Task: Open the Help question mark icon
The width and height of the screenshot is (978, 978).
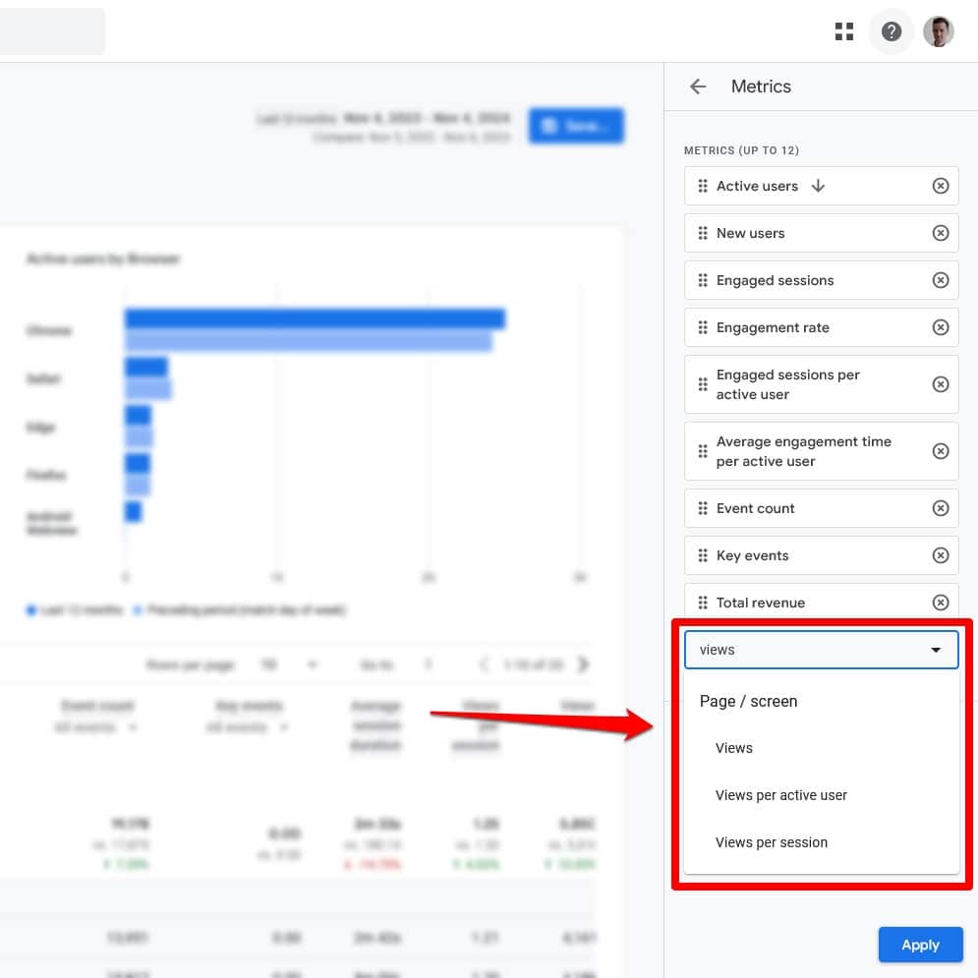Action: coord(891,30)
